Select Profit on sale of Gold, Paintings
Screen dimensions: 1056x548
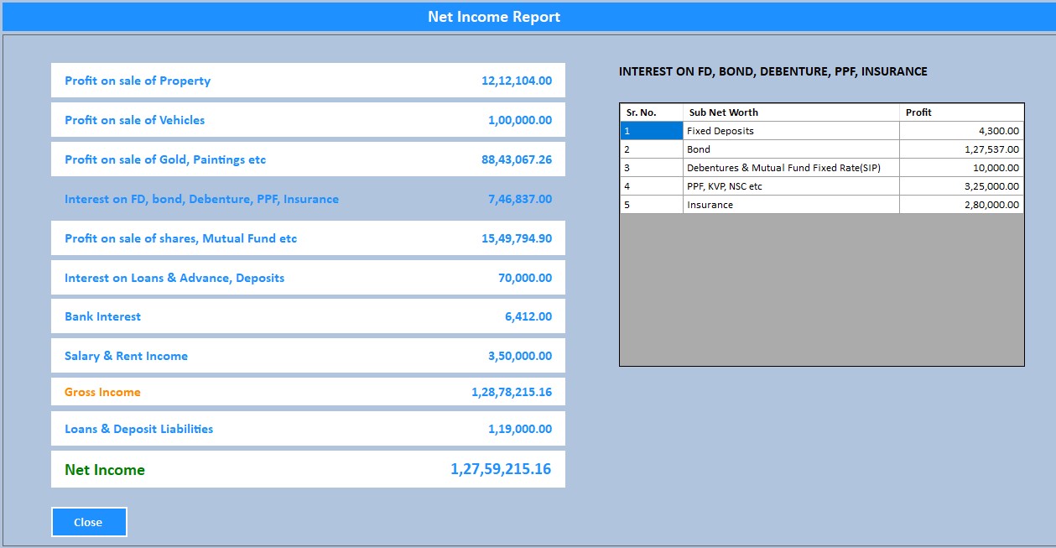[x=307, y=159]
